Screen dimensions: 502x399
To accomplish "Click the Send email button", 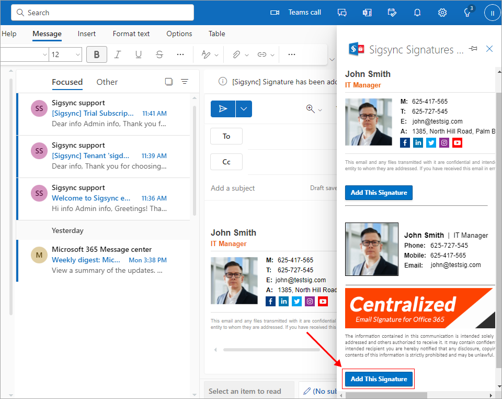I will coord(223,109).
